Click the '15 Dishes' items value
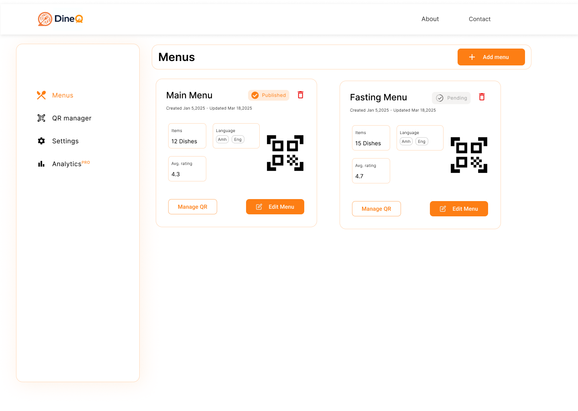578x411 pixels. [368, 143]
